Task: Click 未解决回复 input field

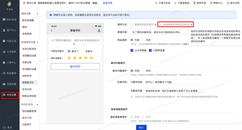Action: click(x=173, y=91)
